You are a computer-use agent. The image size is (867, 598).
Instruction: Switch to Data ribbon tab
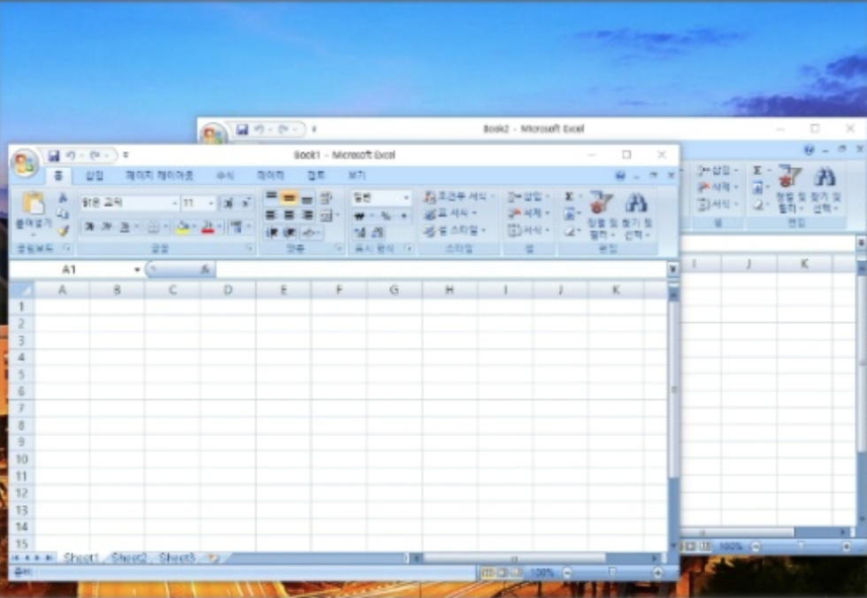[x=271, y=176]
